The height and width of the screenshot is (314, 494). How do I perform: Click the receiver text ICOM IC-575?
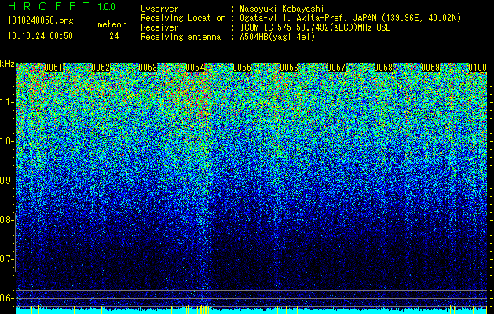pos(266,27)
